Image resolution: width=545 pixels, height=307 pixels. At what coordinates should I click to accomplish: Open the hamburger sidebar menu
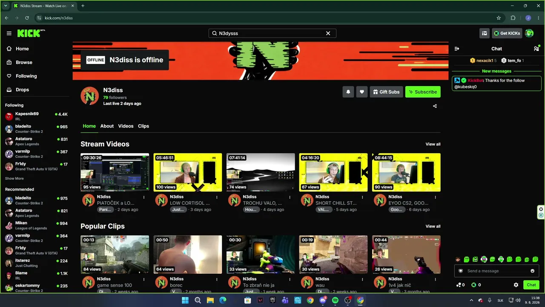click(x=9, y=33)
